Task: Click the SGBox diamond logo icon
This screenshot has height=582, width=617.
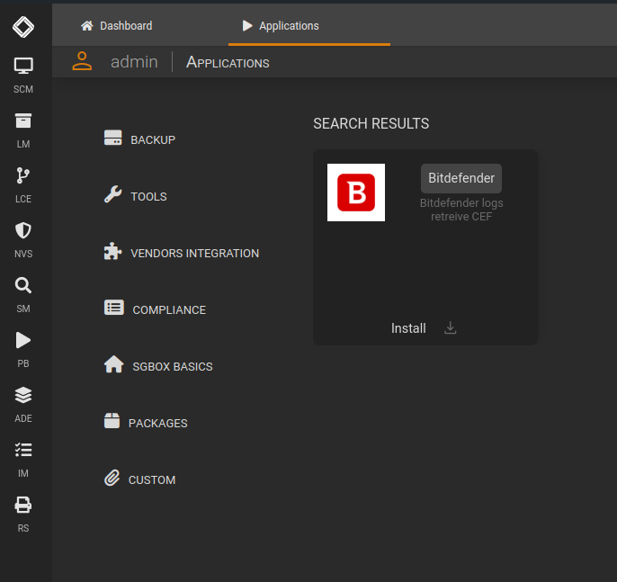Action: pos(23,27)
